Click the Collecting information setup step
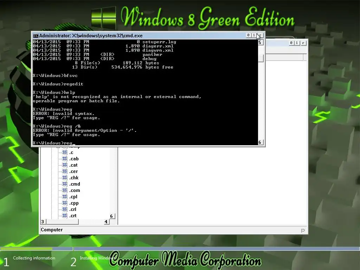Viewport: 360px width, 270px height. click(x=34, y=258)
